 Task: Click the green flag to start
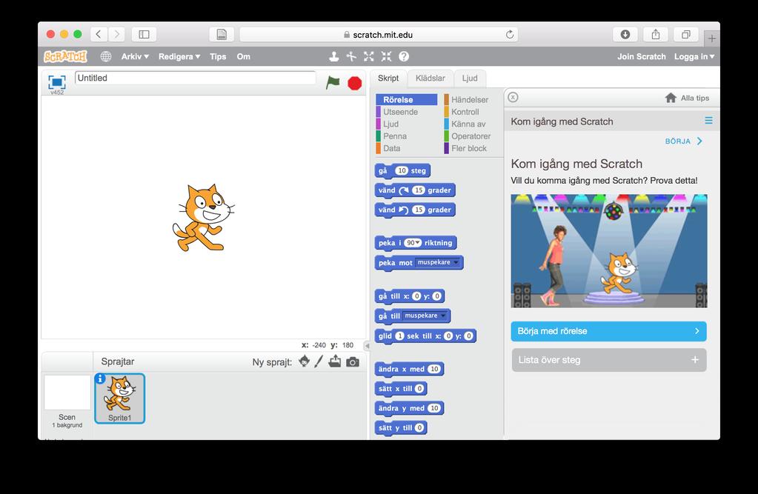click(x=333, y=83)
